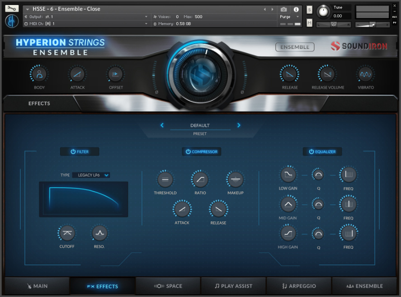This screenshot has width=401, height=297.
Task: Click the large central swell dial
Action: pos(201,74)
